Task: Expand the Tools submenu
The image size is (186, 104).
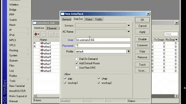Action: pyautogui.click(x=28, y=81)
